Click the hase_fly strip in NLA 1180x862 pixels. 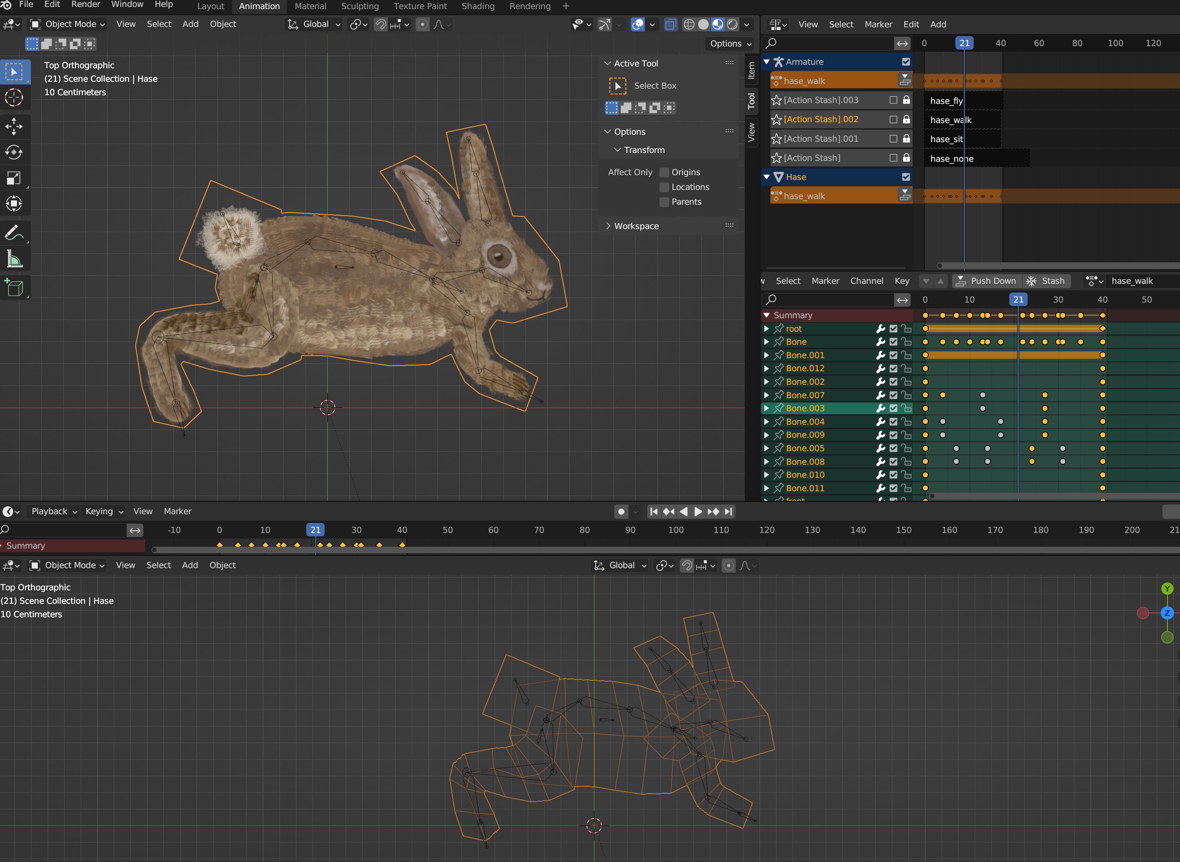[946, 101]
